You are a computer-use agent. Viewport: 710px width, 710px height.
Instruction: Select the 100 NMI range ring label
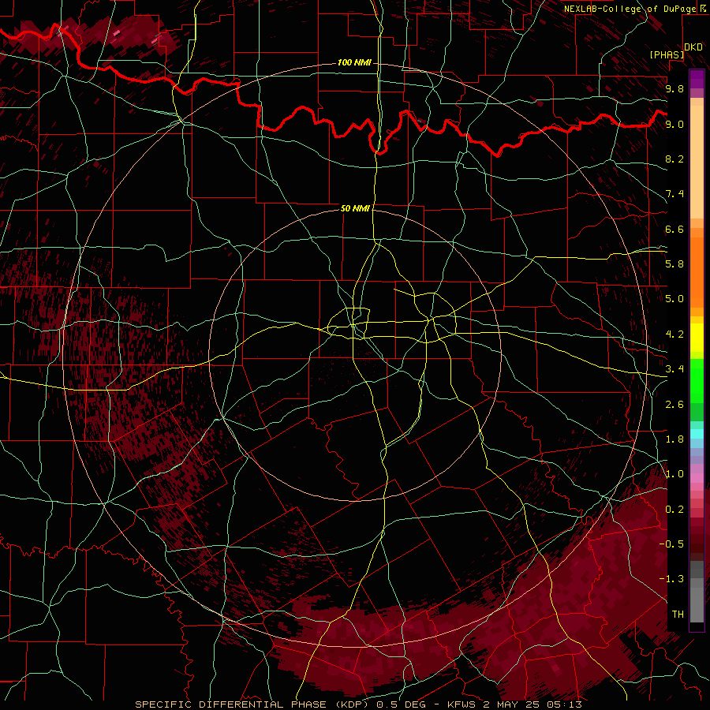click(354, 62)
